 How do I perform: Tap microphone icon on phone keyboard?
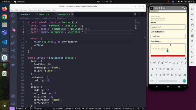click(x=185, y=58)
